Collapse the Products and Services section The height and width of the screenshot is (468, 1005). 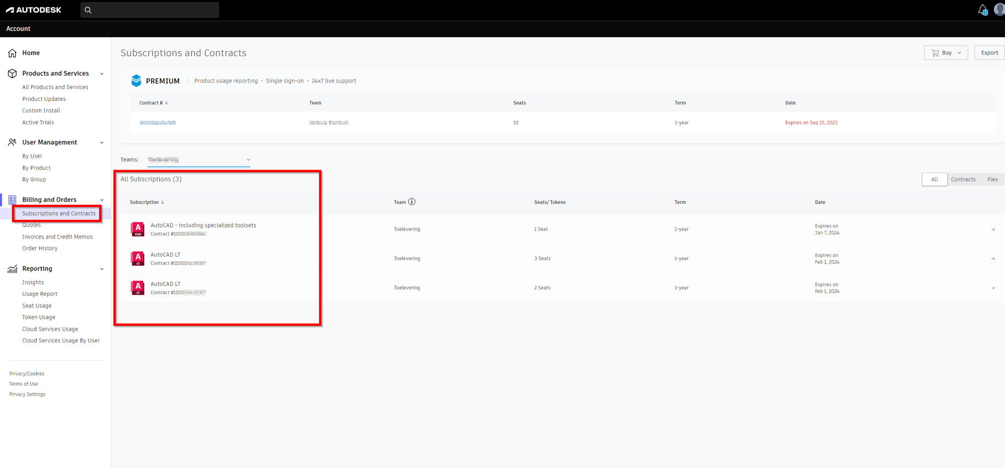pyautogui.click(x=102, y=74)
